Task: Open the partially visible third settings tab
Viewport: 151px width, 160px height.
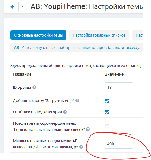Action: tap(137, 35)
